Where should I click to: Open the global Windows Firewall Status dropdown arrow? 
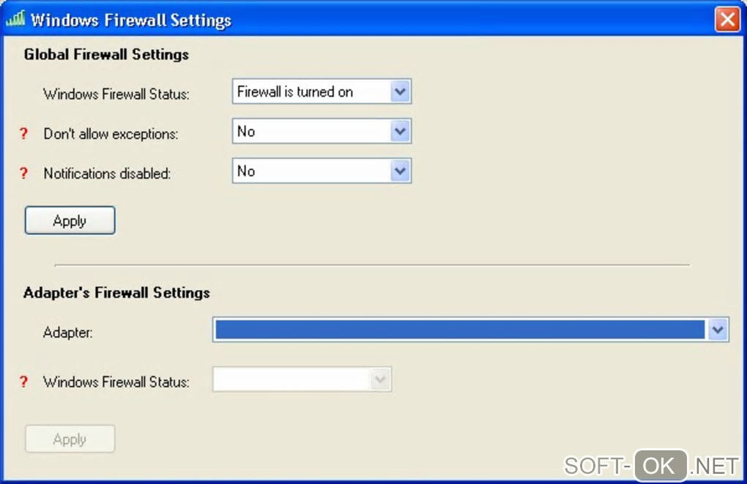pos(399,92)
